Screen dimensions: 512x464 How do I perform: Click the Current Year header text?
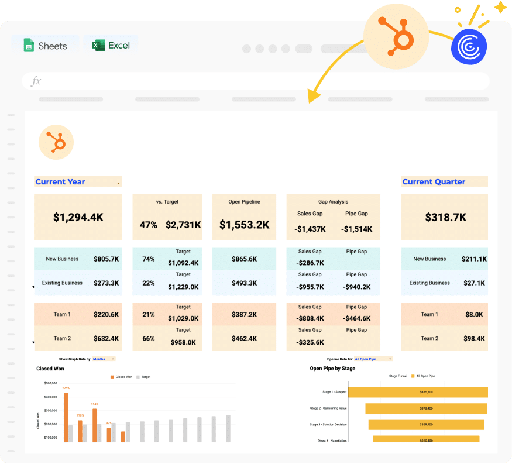(x=60, y=181)
